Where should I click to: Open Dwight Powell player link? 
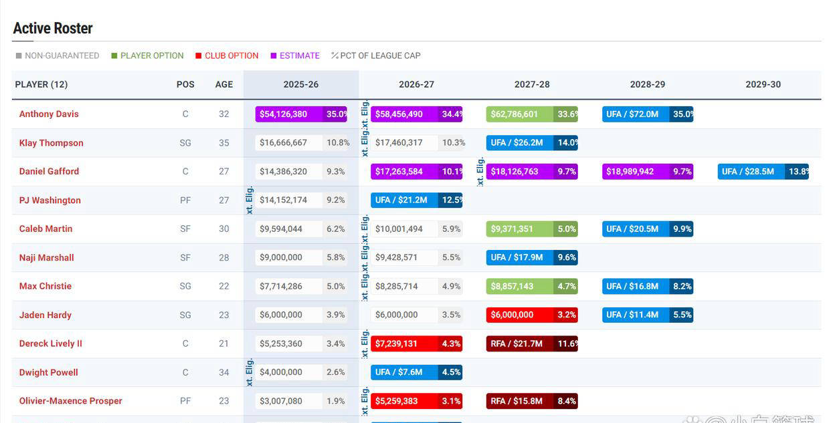[48, 373]
